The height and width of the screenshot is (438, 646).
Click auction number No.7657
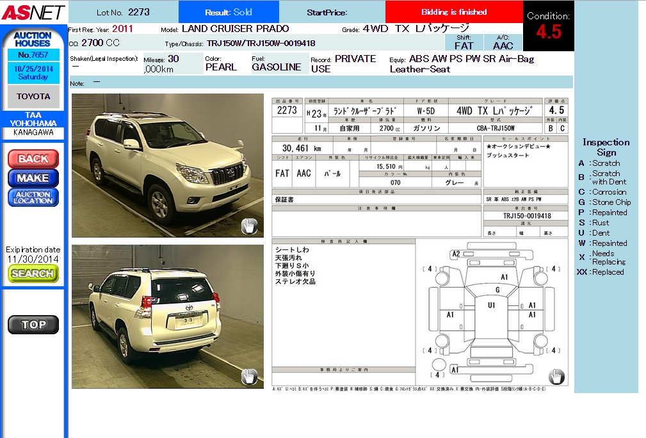[33, 55]
